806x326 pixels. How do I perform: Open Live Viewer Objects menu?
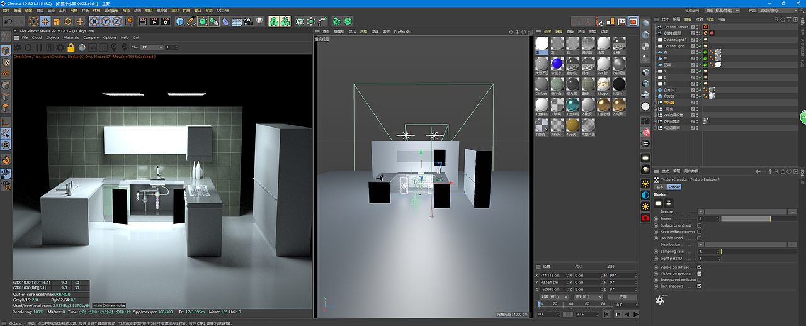tap(53, 37)
